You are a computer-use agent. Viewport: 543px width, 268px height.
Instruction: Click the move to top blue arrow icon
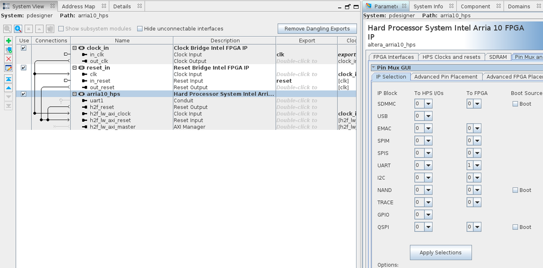9,79
